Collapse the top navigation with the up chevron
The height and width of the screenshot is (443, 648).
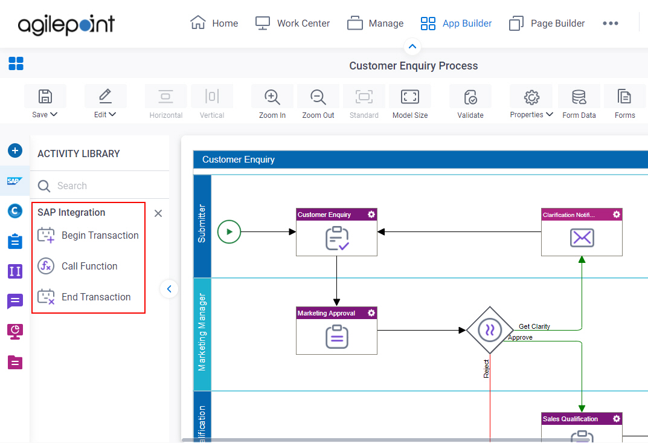(412, 47)
